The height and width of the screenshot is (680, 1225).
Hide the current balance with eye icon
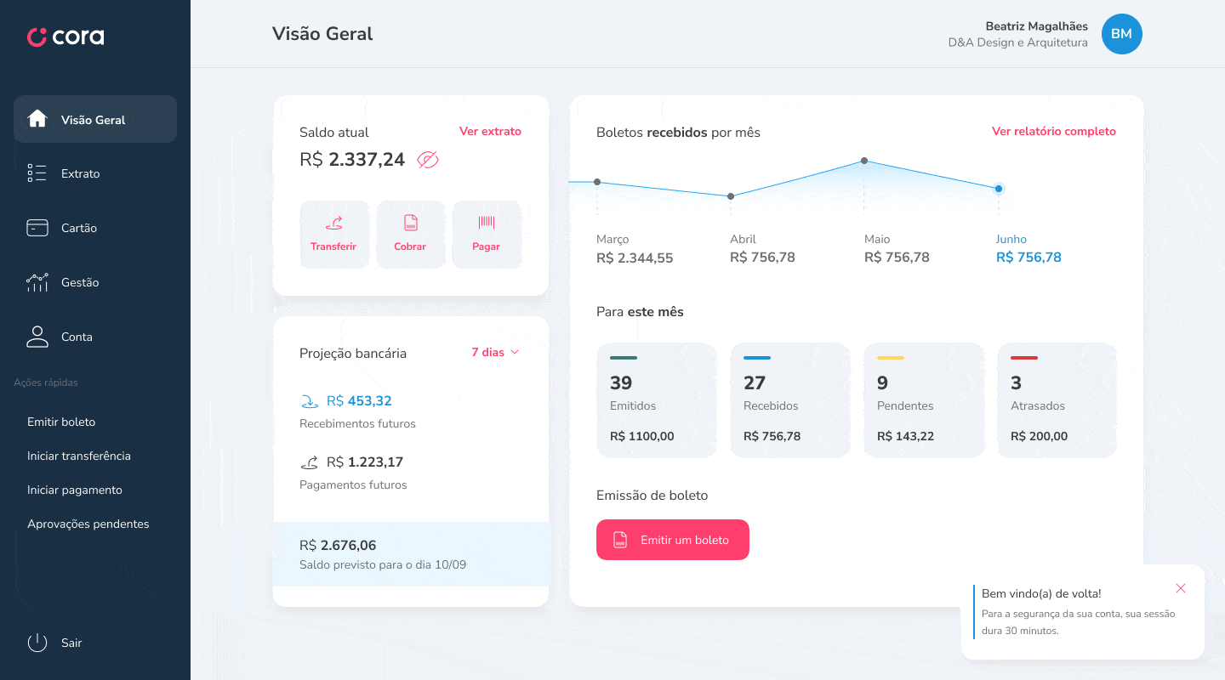click(428, 160)
